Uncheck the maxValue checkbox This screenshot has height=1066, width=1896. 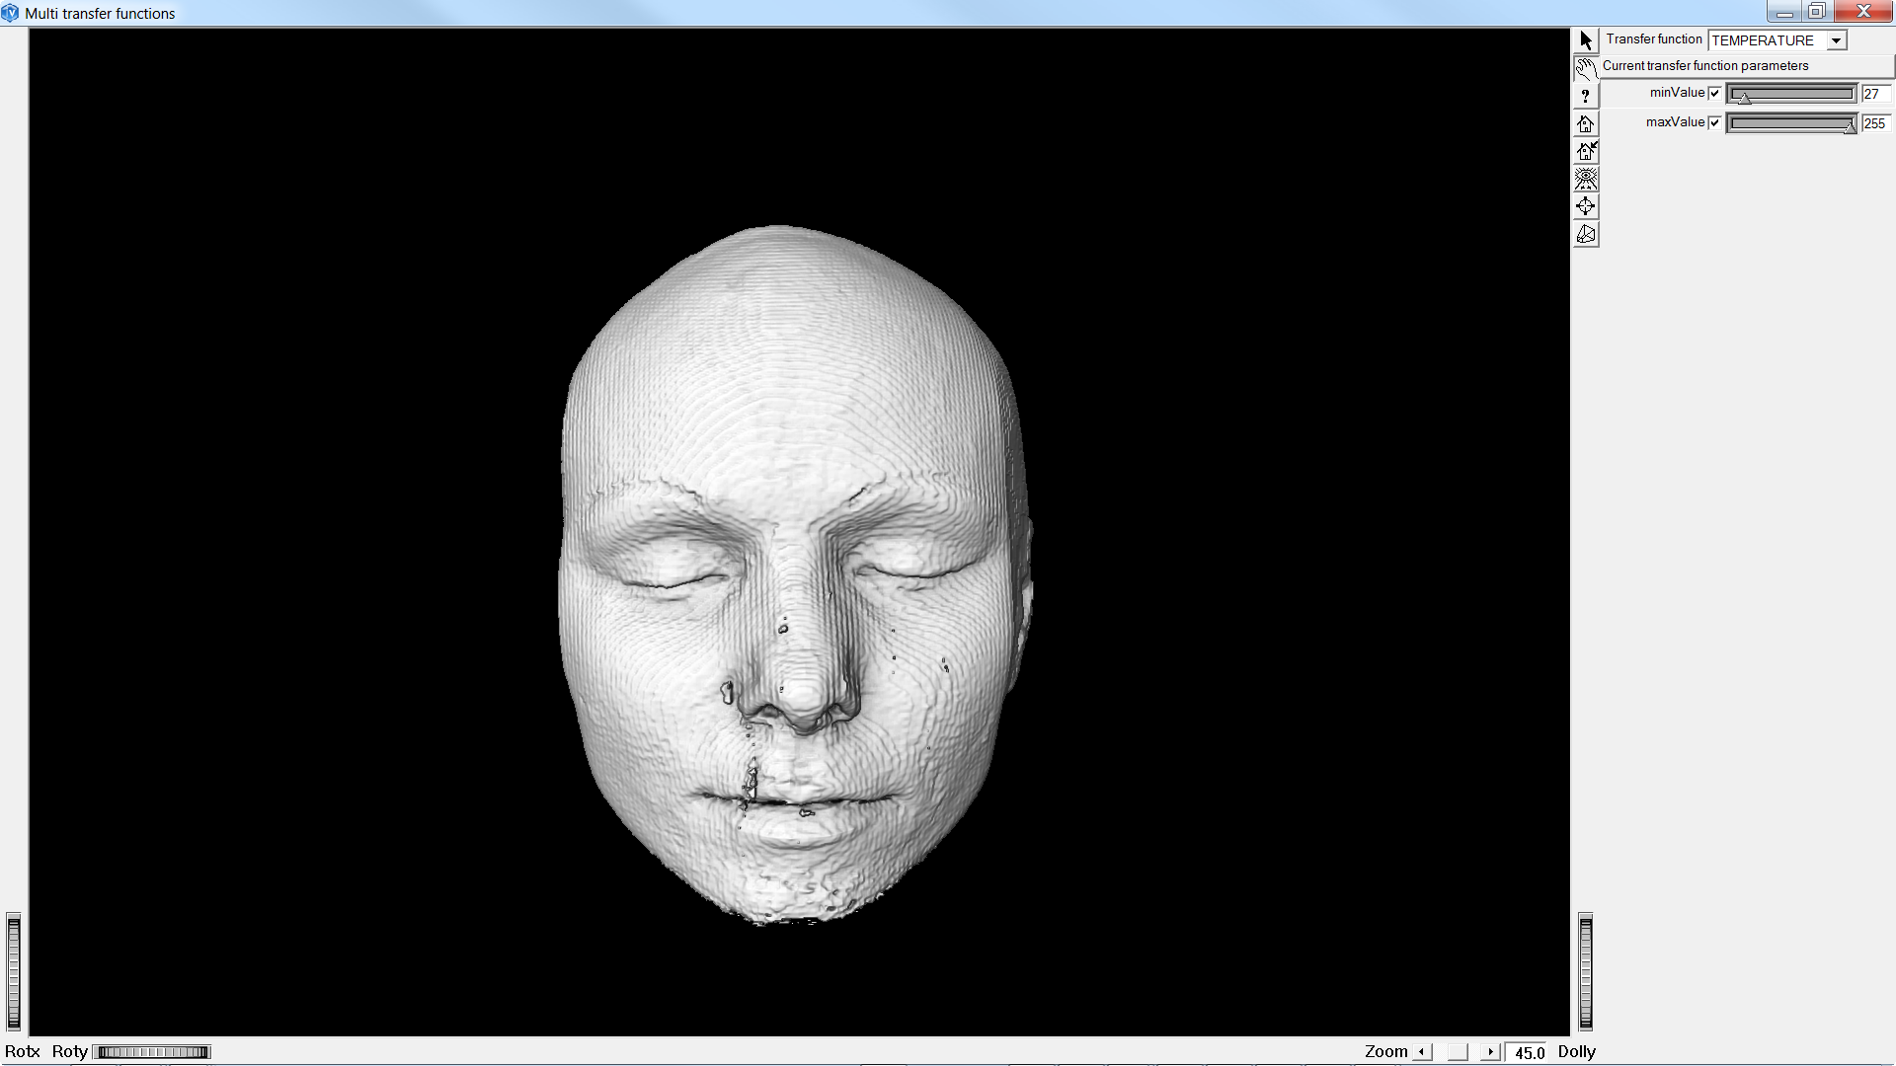[x=1715, y=123]
